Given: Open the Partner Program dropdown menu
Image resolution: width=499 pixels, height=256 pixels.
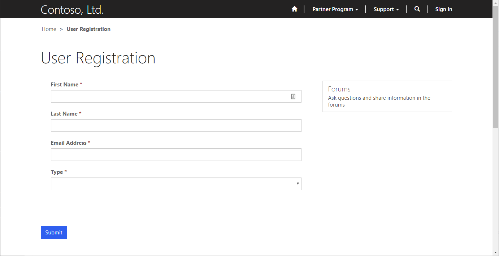Looking at the screenshot, I should click(x=335, y=9).
